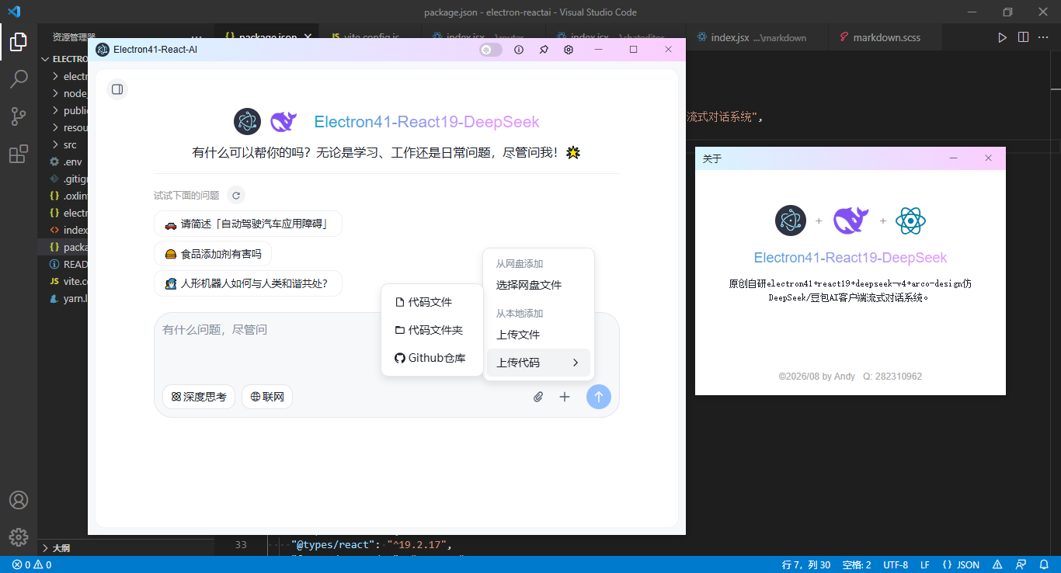
Task: Click the Electron logo on chat welcome header
Action: 247,122
